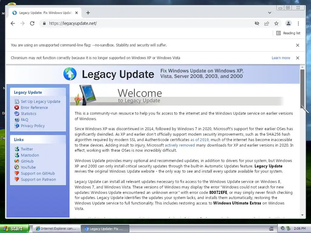
Task: Open the Reading list
Action: point(288,33)
